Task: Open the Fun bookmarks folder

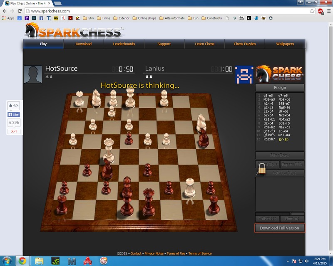Action: pos(193,18)
